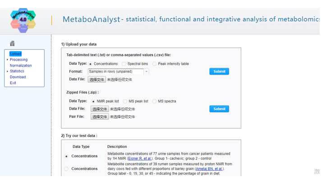
Task: Open the Eisner R, et al. link
Action: pyautogui.click(x=140, y=158)
